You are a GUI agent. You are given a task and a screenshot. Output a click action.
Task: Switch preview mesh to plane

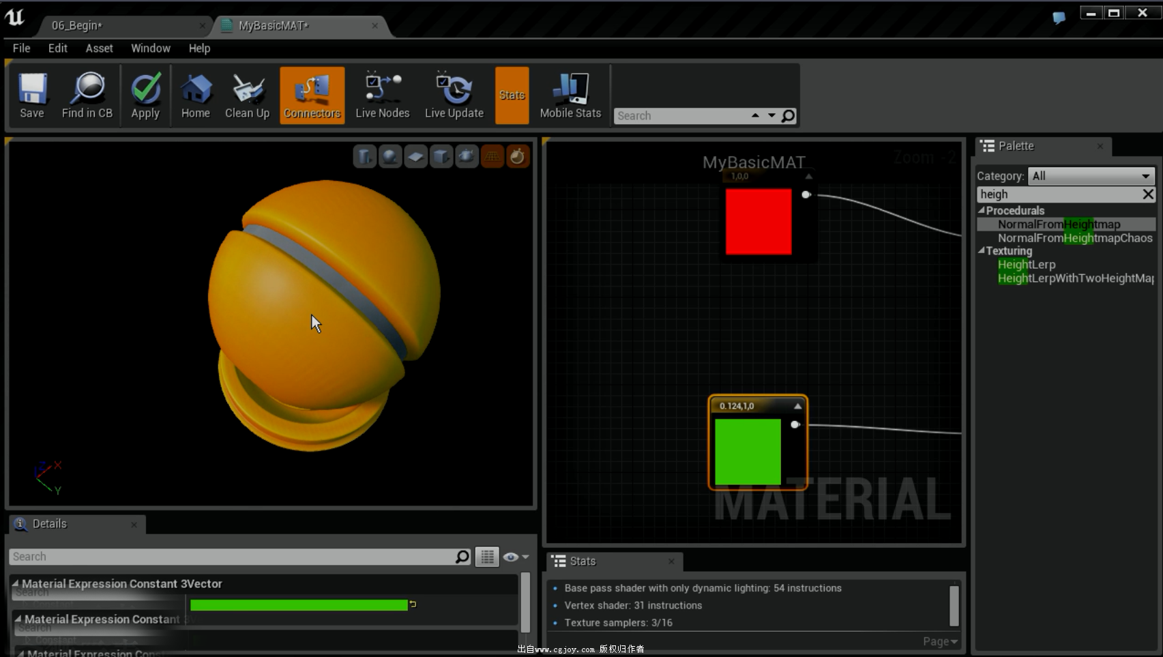click(x=415, y=157)
